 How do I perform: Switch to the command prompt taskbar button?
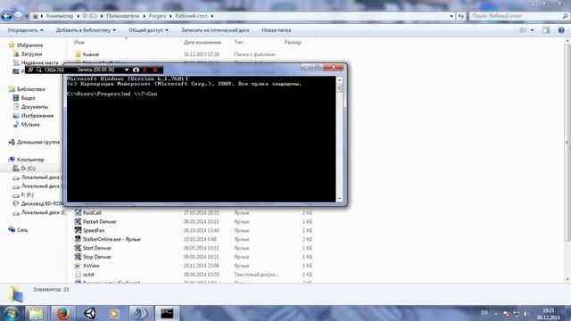click(x=167, y=313)
